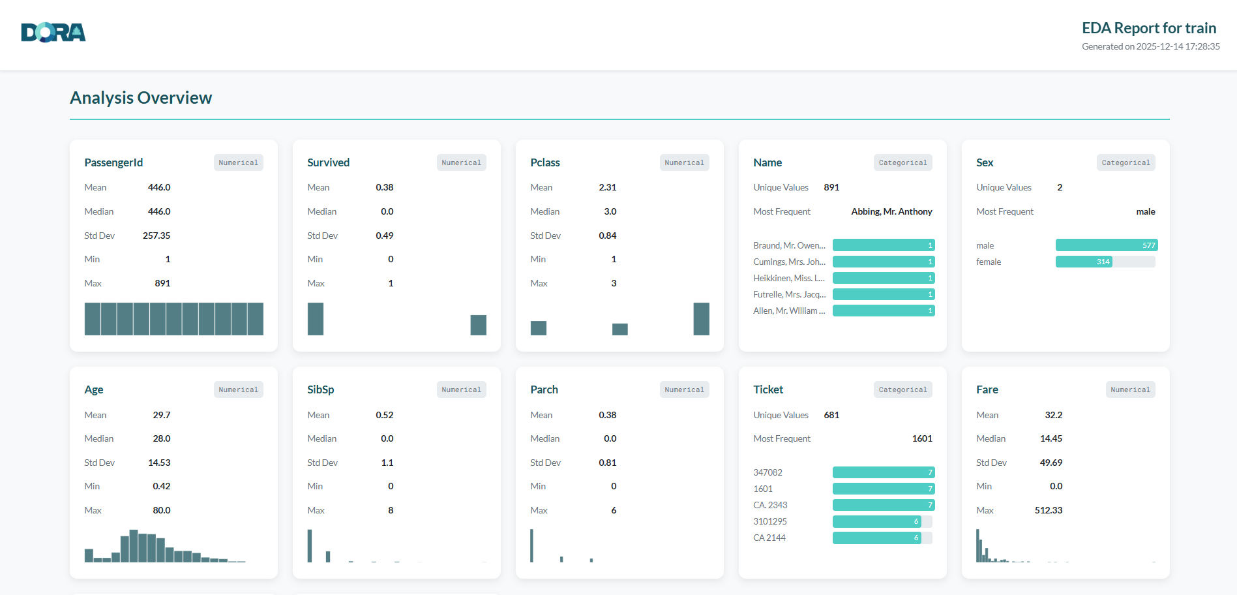Click the Abbing, Mr. Anthony most frequent value
This screenshot has width=1237, height=595.
pyautogui.click(x=891, y=211)
